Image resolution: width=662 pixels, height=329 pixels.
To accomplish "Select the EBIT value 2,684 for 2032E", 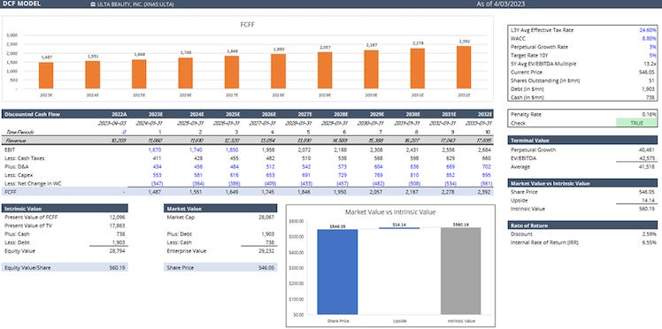I will (486, 149).
